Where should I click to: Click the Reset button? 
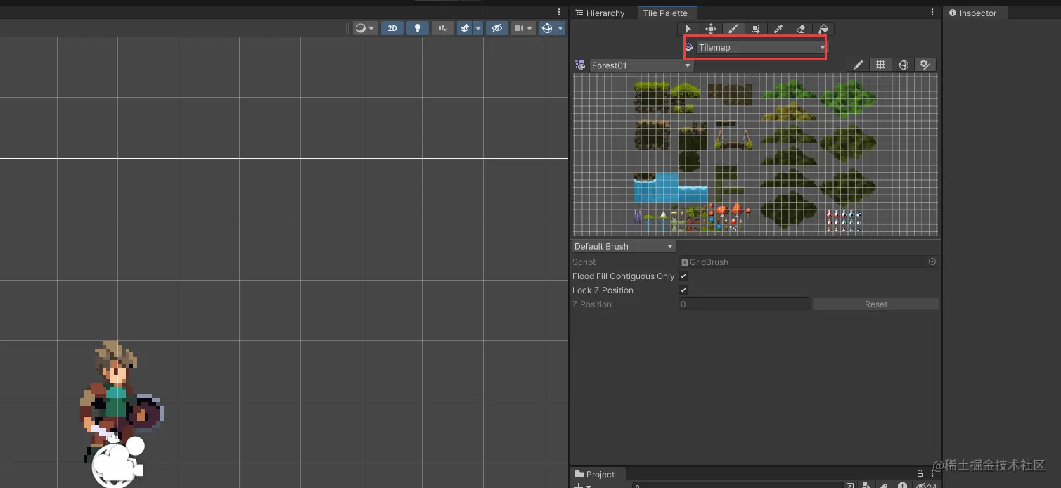click(876, 304)
